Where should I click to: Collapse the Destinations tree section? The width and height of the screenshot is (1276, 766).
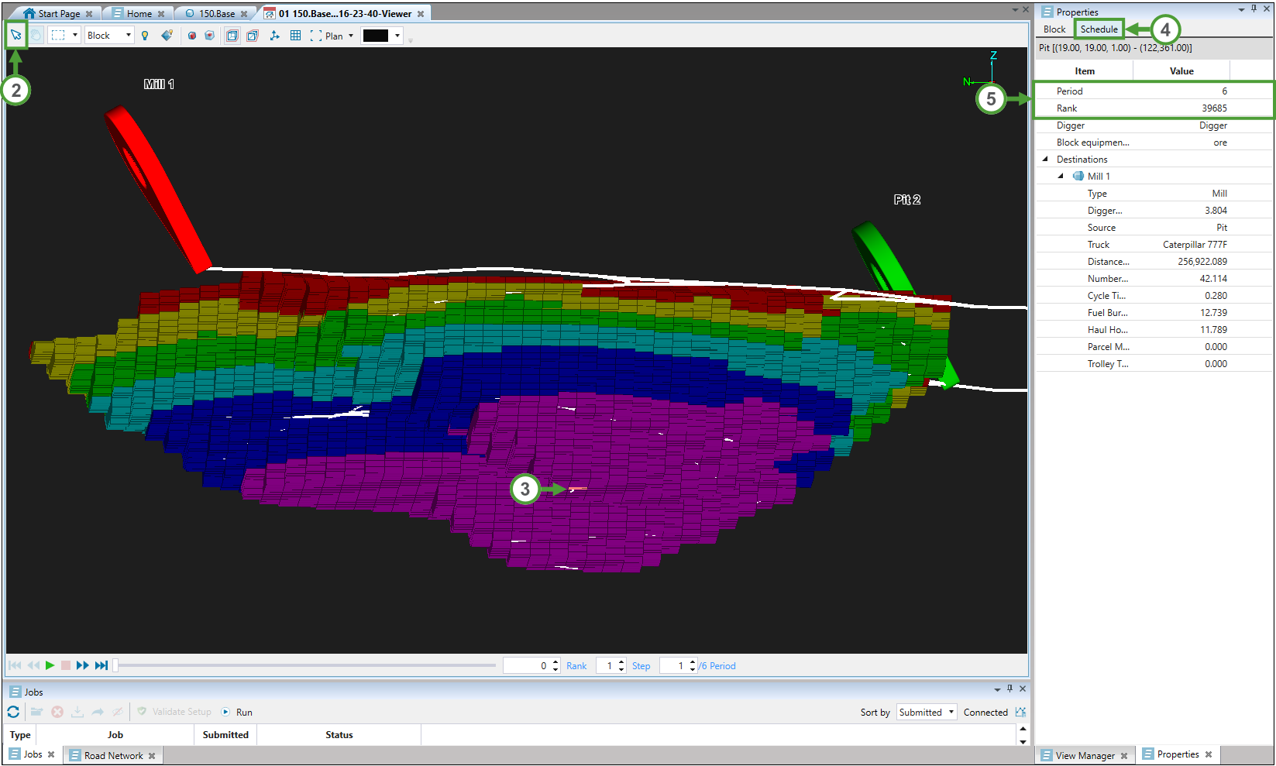tap(1045, 160)
